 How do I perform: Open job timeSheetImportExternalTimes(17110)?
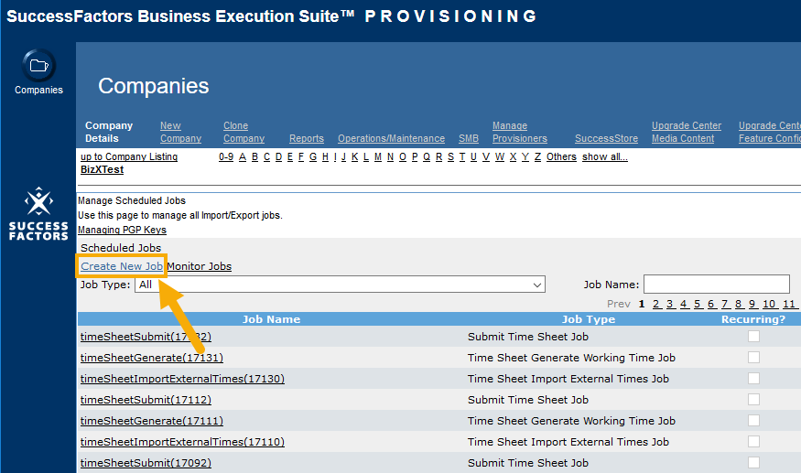pos(182,441)
